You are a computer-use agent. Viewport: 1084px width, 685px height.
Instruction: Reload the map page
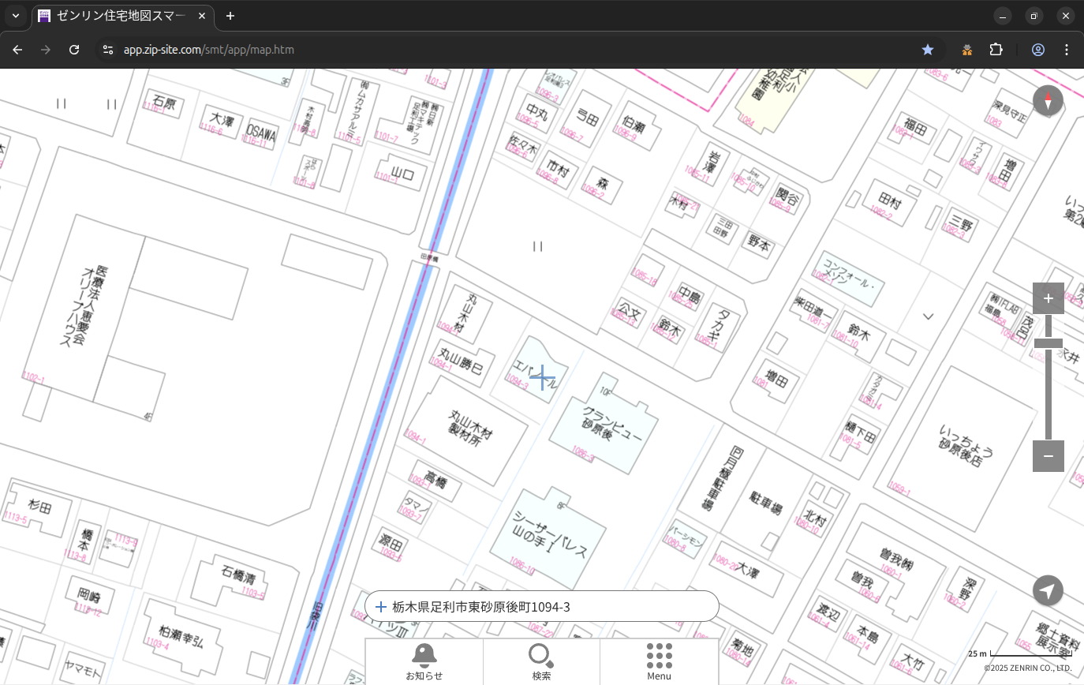coord(74,50)
